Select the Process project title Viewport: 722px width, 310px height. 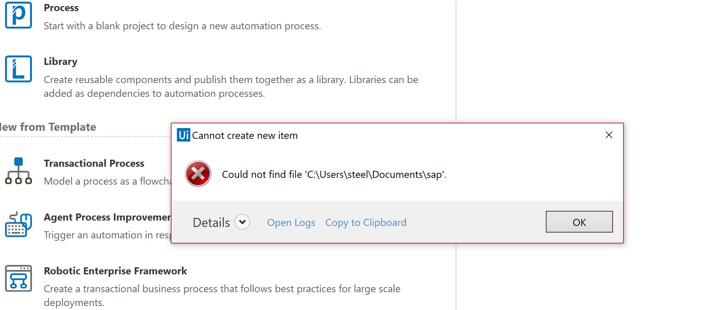[61, 8]
